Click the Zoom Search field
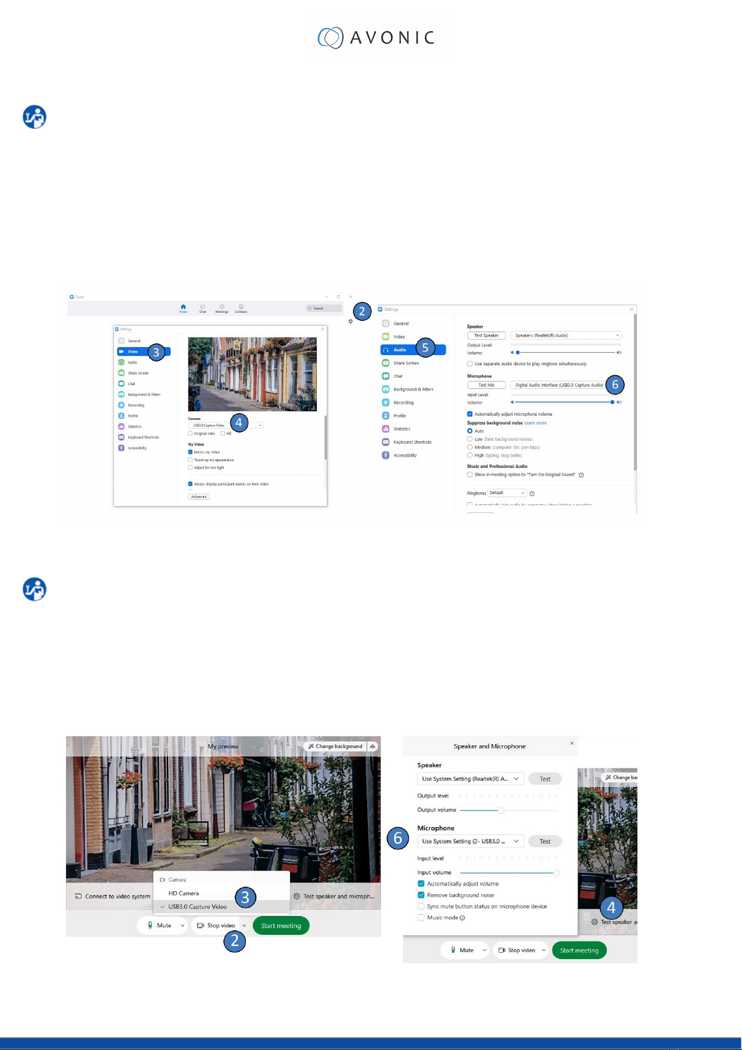 click(324, 308)
